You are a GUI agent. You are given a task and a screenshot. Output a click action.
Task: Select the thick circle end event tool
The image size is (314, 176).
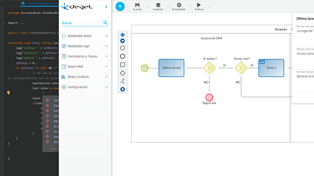pos(122,56)
